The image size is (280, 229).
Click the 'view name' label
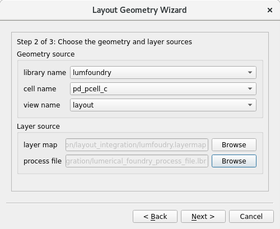click(41, 105)
